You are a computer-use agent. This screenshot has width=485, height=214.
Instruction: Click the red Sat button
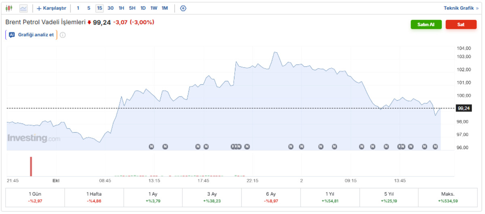point(461,25)
